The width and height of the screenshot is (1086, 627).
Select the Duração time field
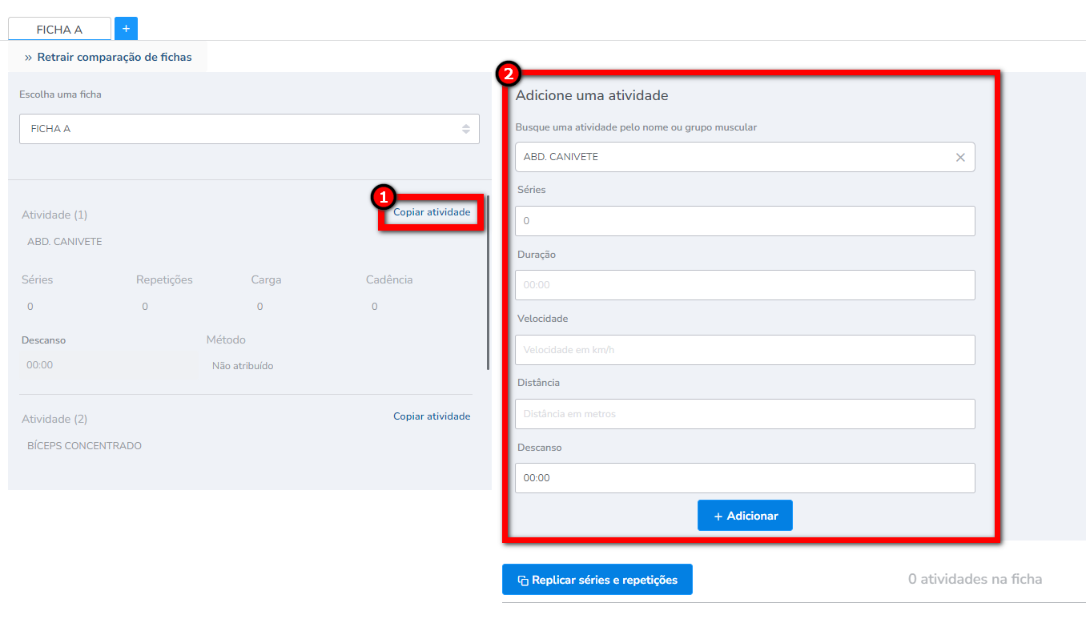745,285
